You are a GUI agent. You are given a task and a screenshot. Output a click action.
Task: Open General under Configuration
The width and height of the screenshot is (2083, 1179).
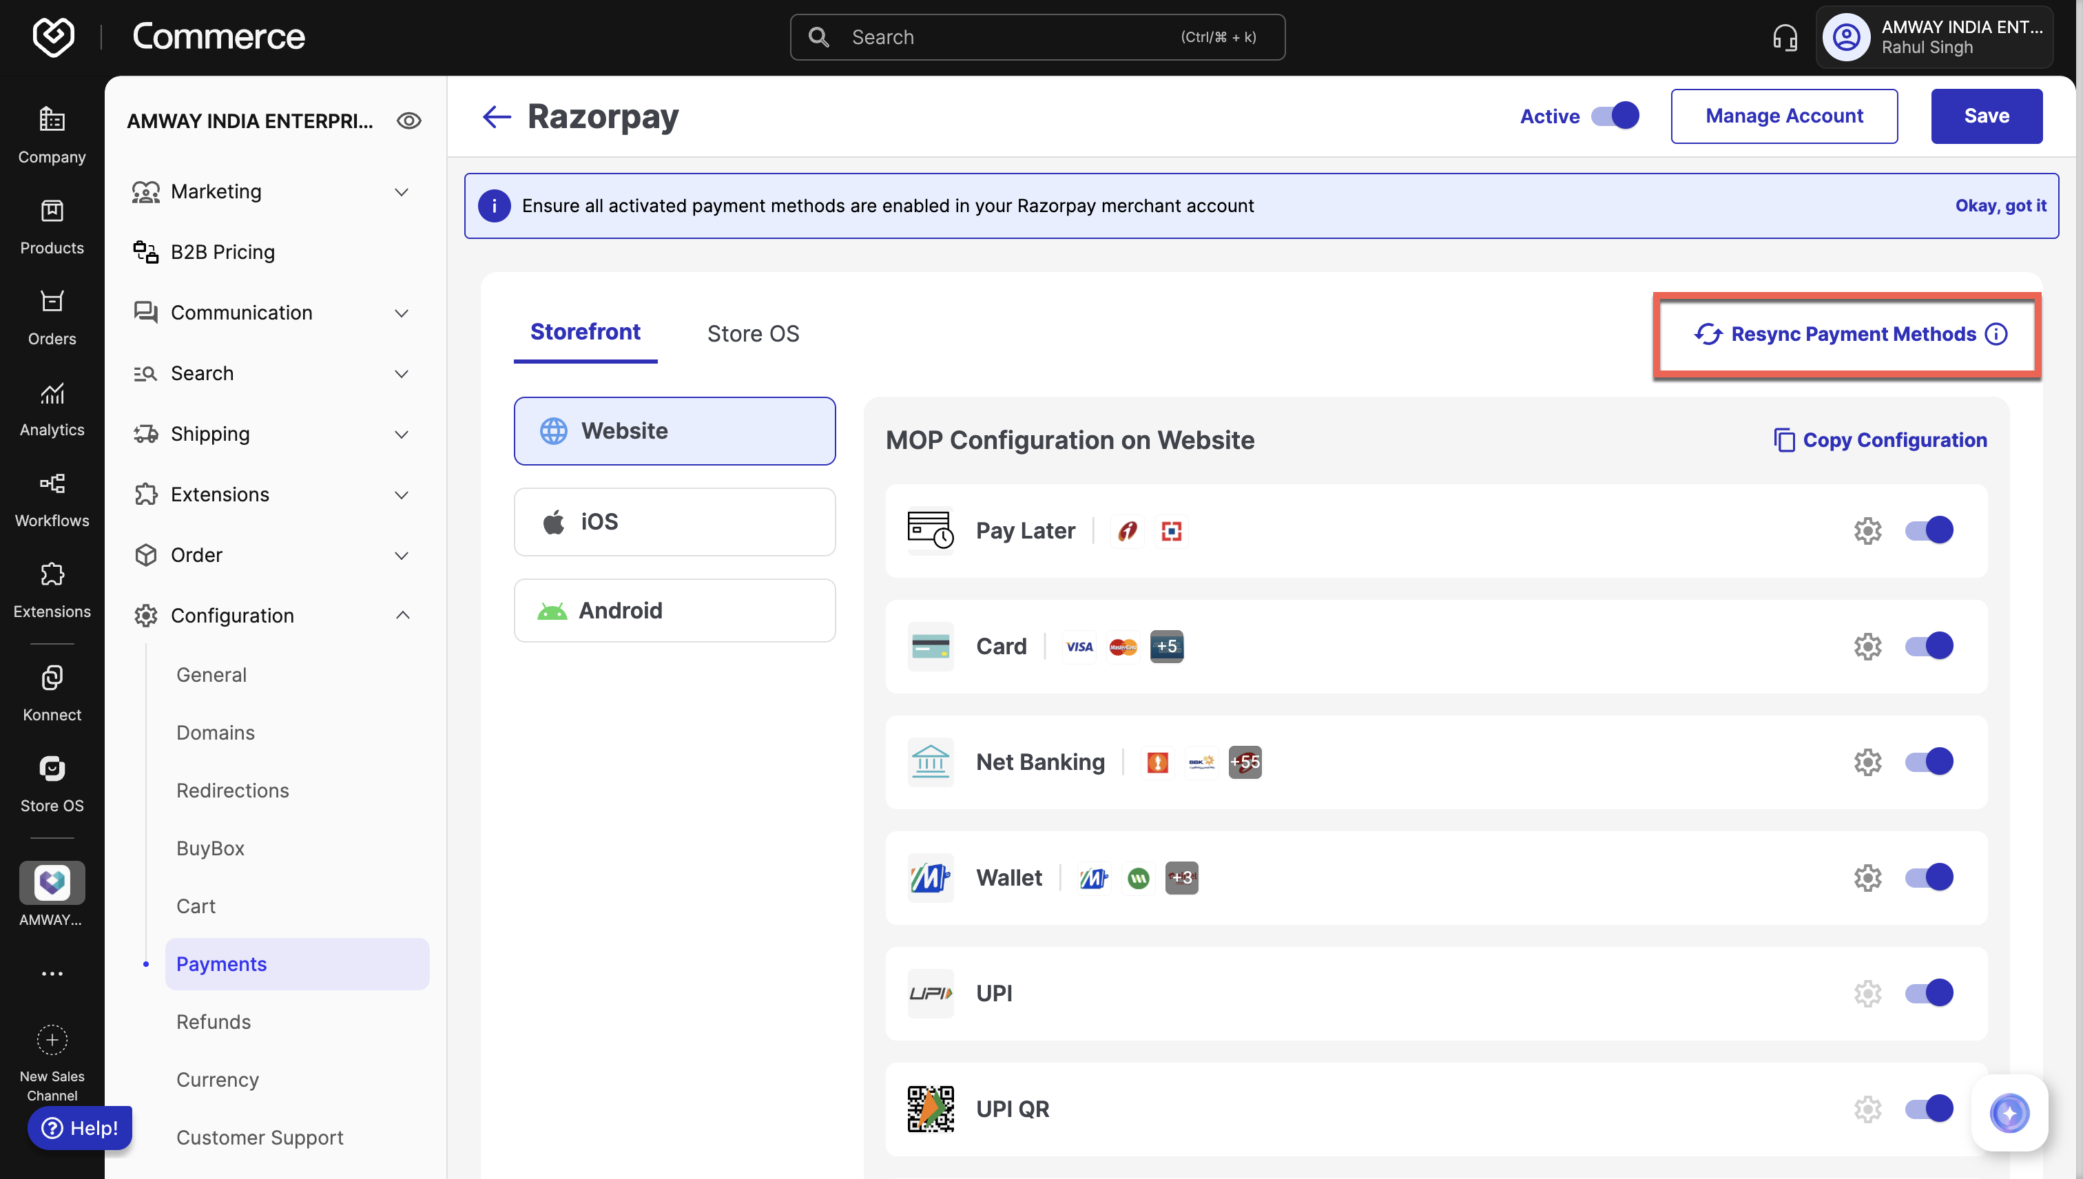point(211,674)
